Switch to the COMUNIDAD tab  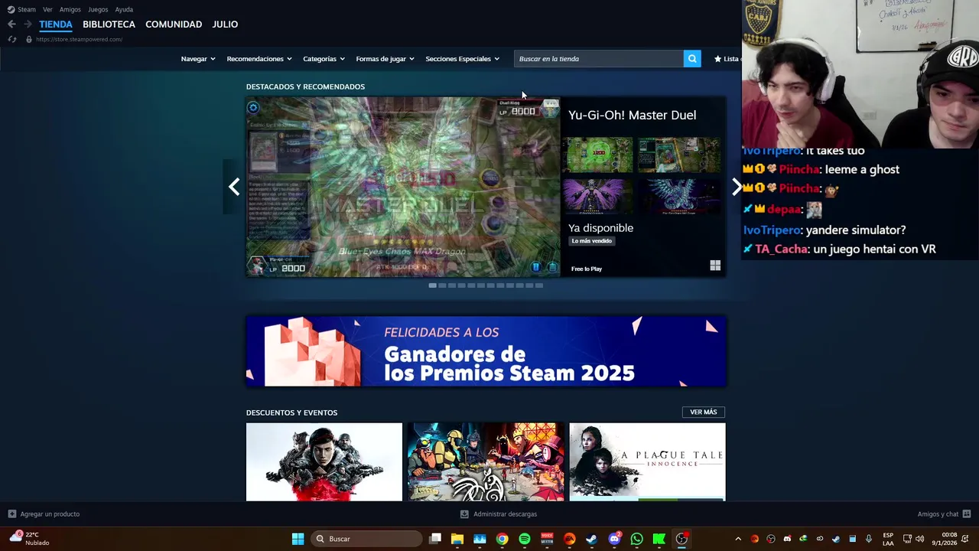tap(174, 24)
